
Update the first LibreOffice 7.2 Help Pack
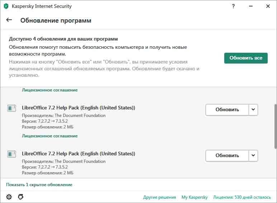[x=227, y=110]
